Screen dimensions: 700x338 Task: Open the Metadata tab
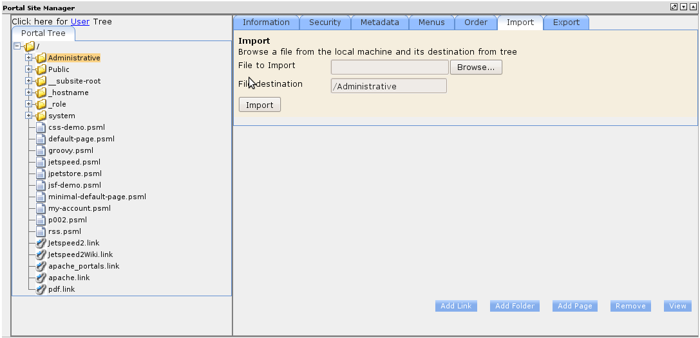[x=379, y=22]
